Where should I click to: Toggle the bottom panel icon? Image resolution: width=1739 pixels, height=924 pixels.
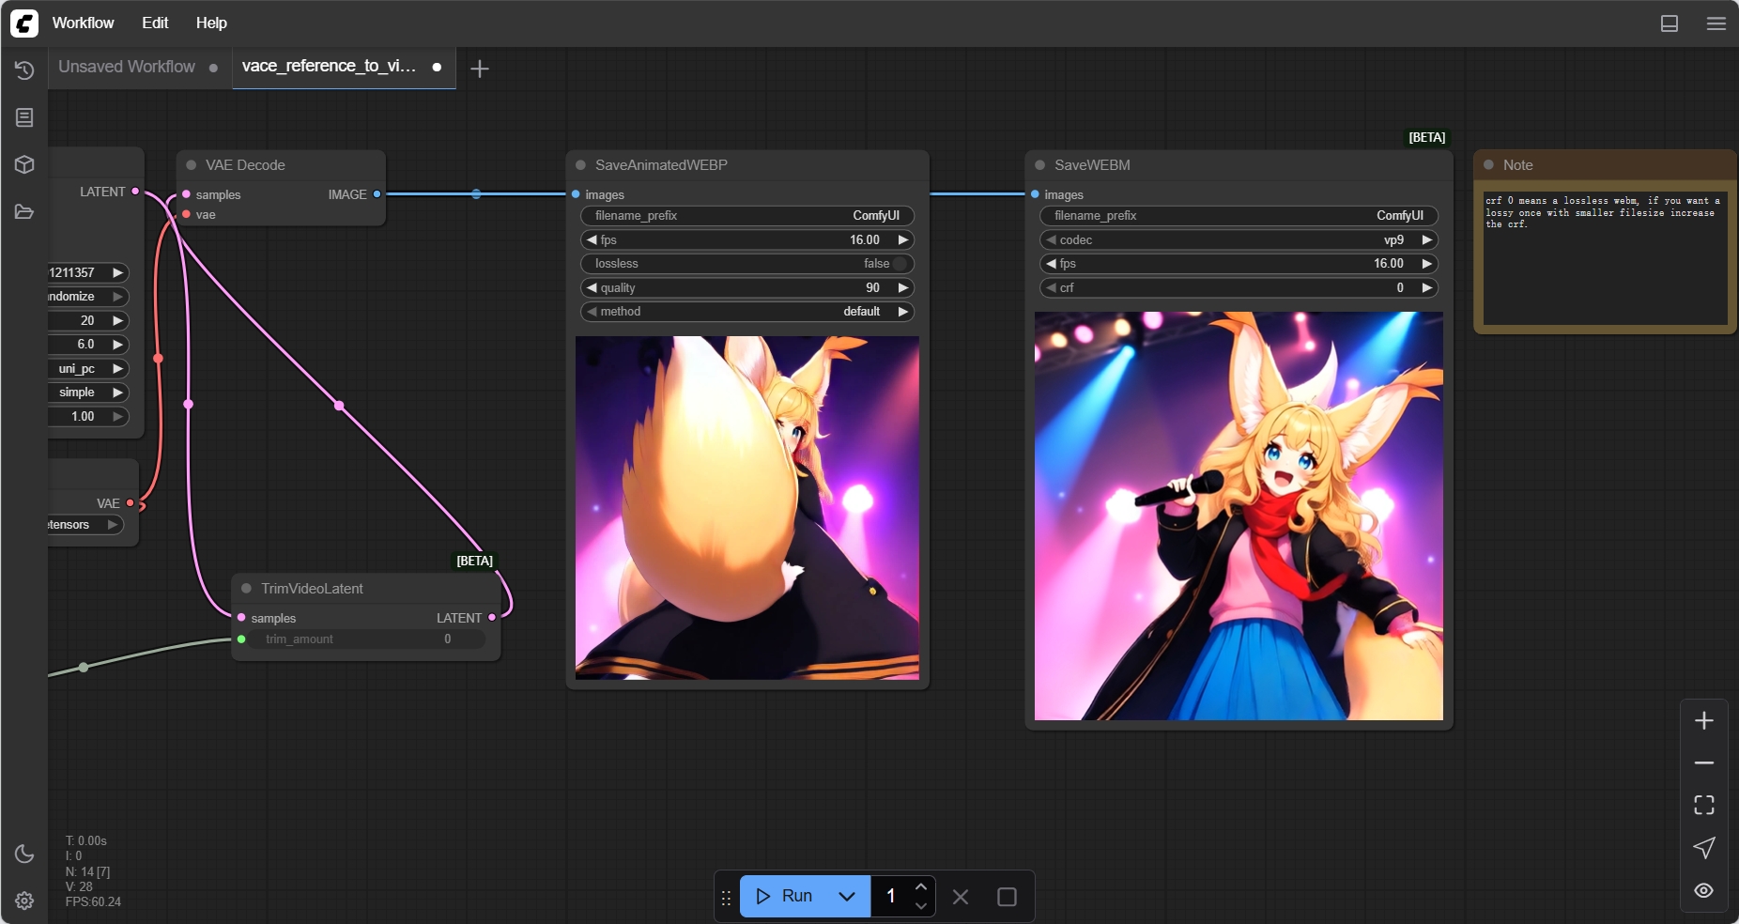pyautogui.click(x=1669, y=23)
